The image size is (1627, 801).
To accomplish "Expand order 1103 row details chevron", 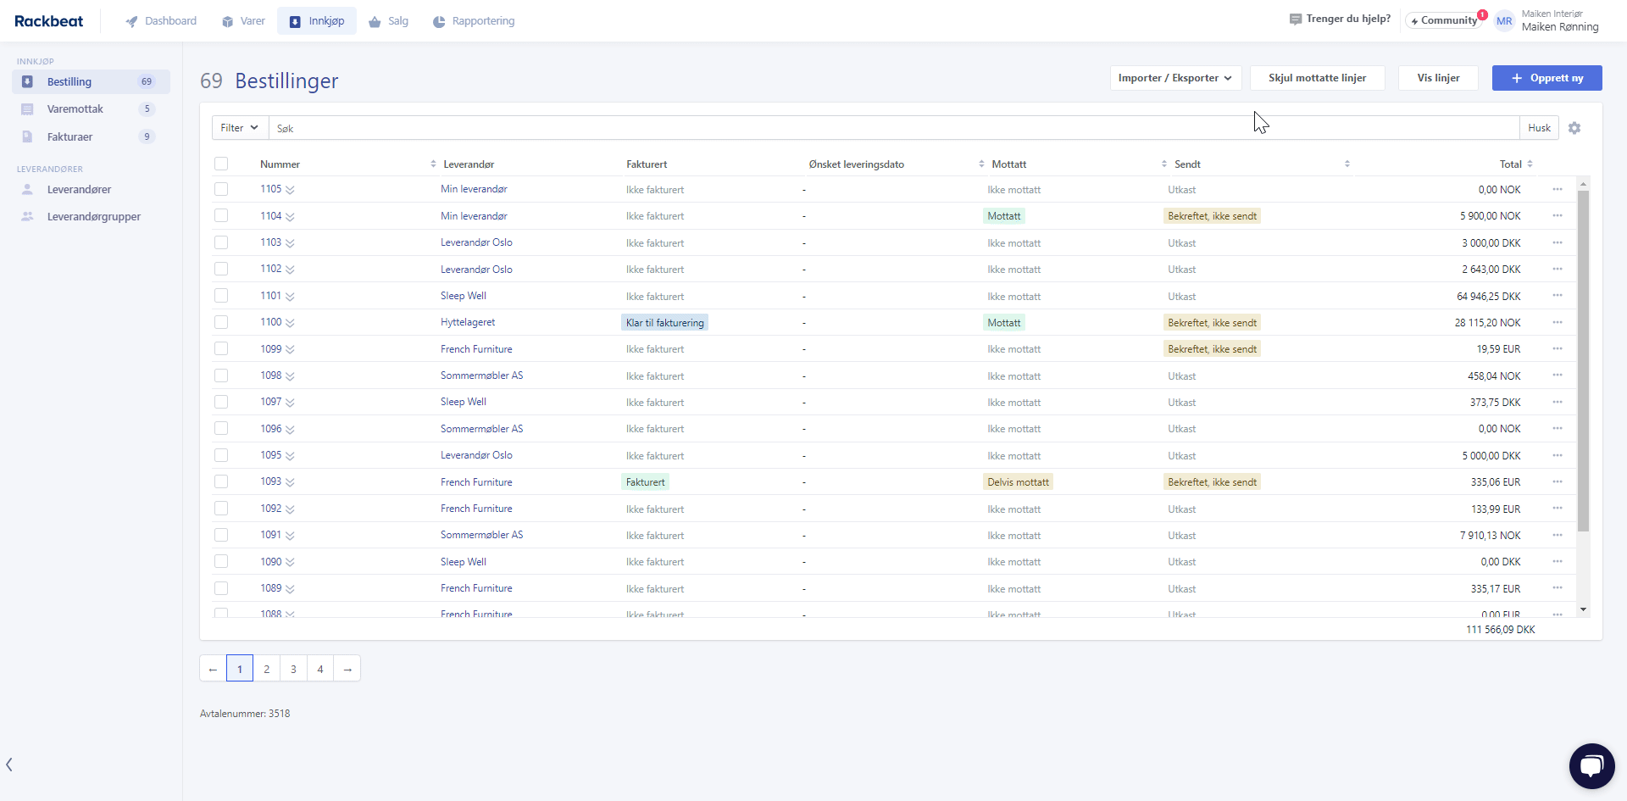I will point(291,243).
